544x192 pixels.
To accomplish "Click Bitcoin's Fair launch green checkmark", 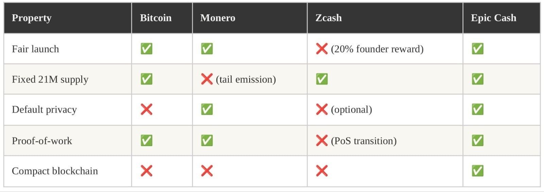I will 147,49.
